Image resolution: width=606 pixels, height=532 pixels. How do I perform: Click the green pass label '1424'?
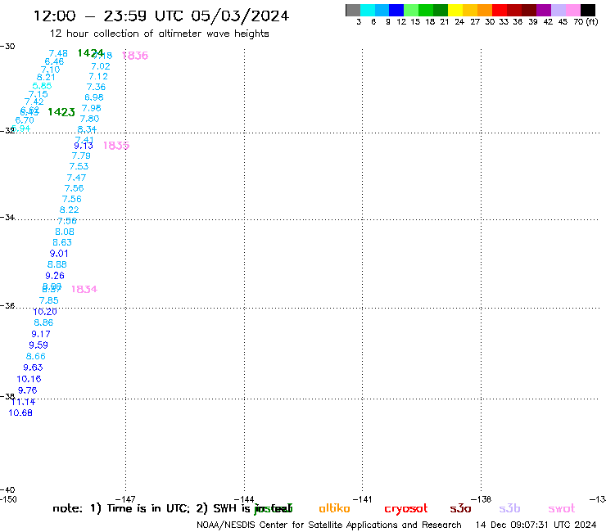(x=90, y=53)
